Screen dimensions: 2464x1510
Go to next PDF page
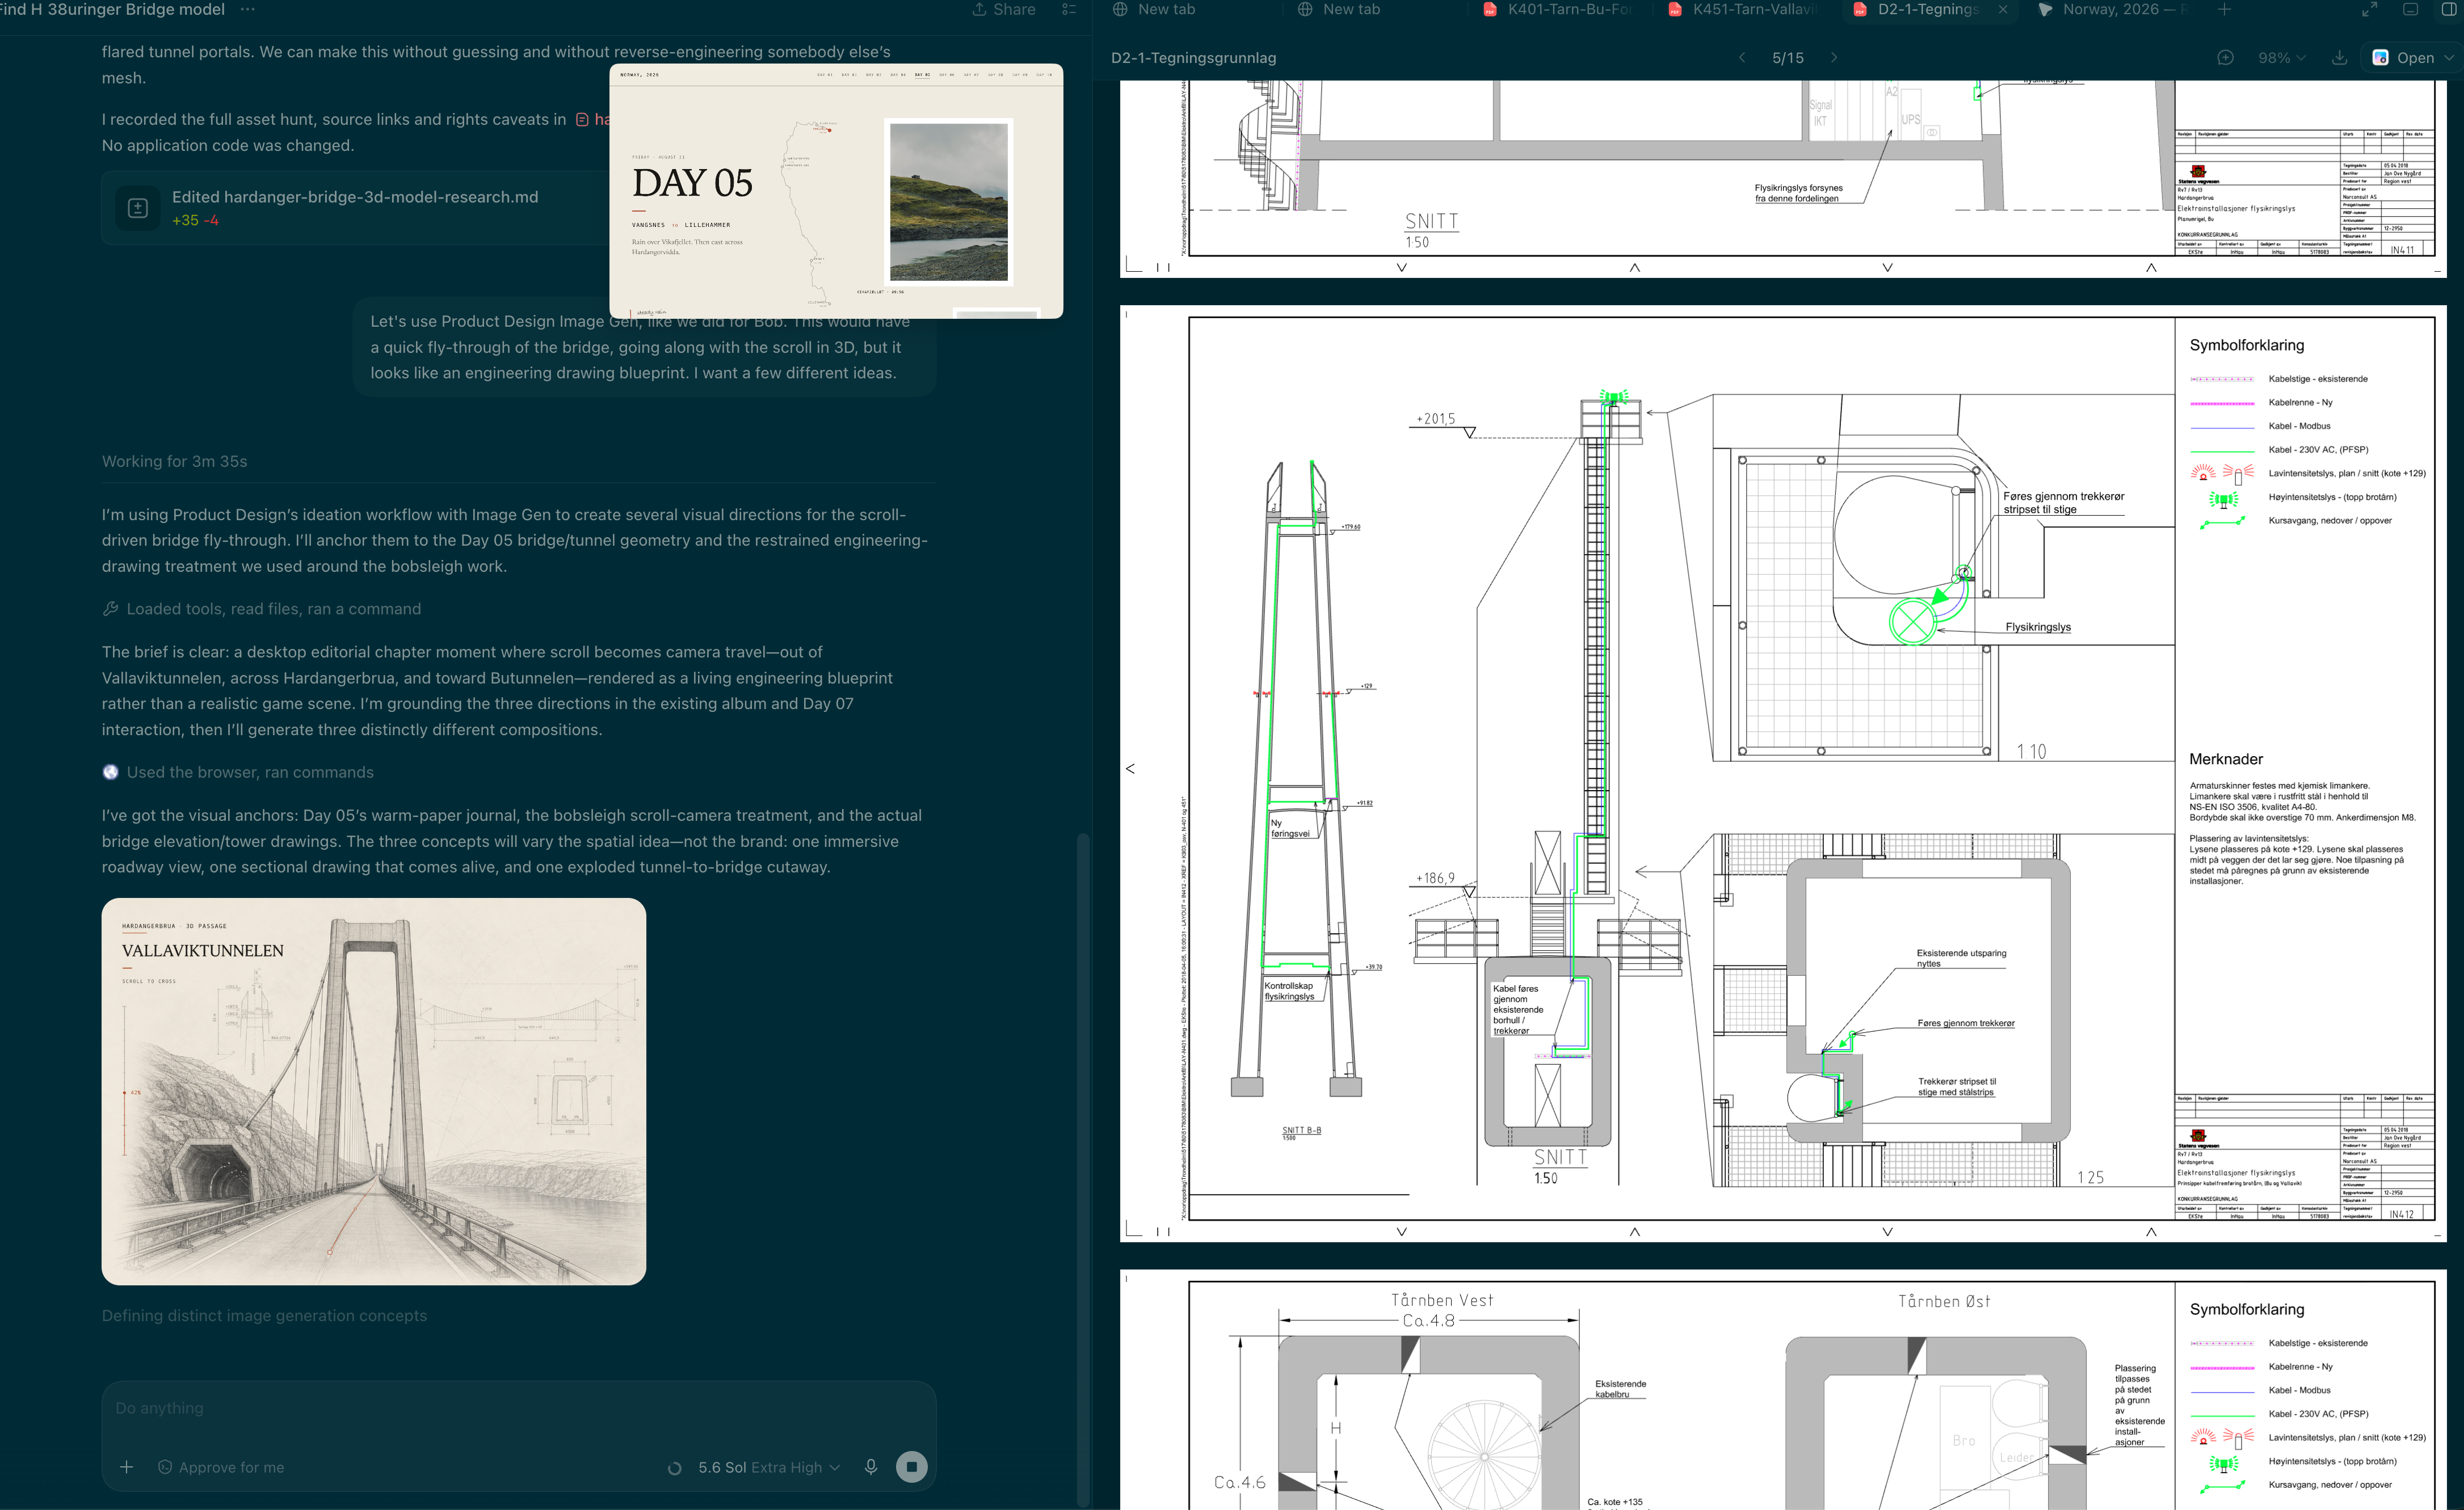pos(1834,58)
